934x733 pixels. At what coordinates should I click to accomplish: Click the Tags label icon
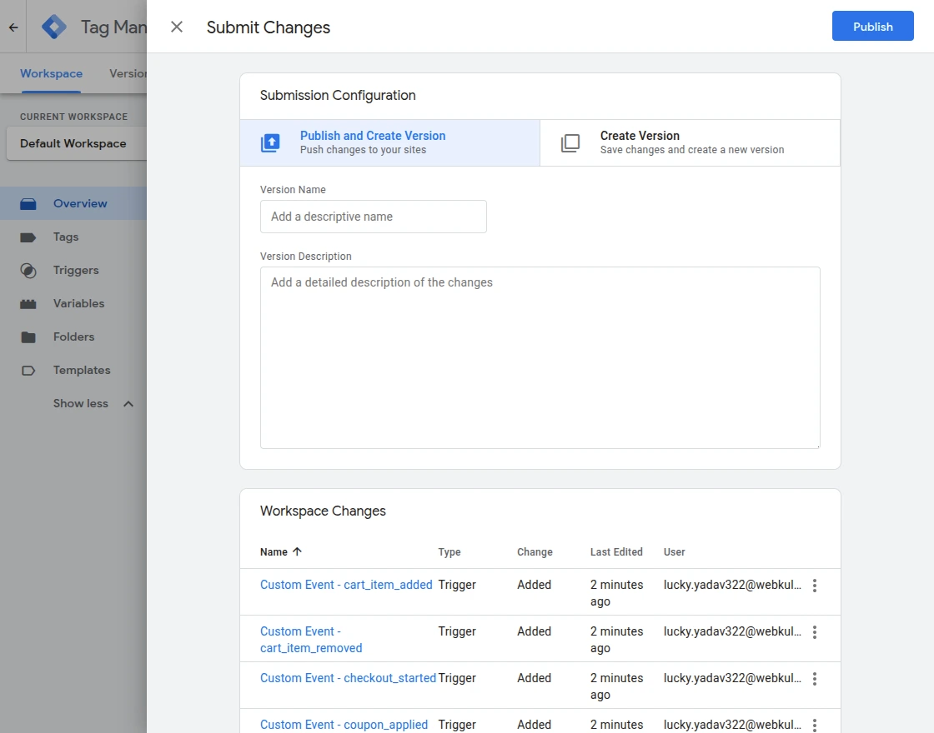pyautogui.click(x=28, y=237)
